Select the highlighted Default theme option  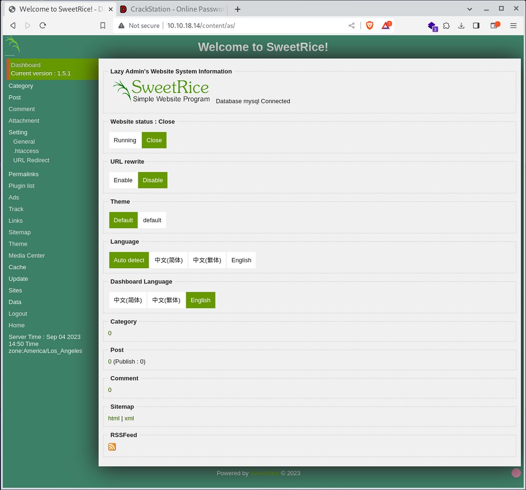tap(123, 220)
